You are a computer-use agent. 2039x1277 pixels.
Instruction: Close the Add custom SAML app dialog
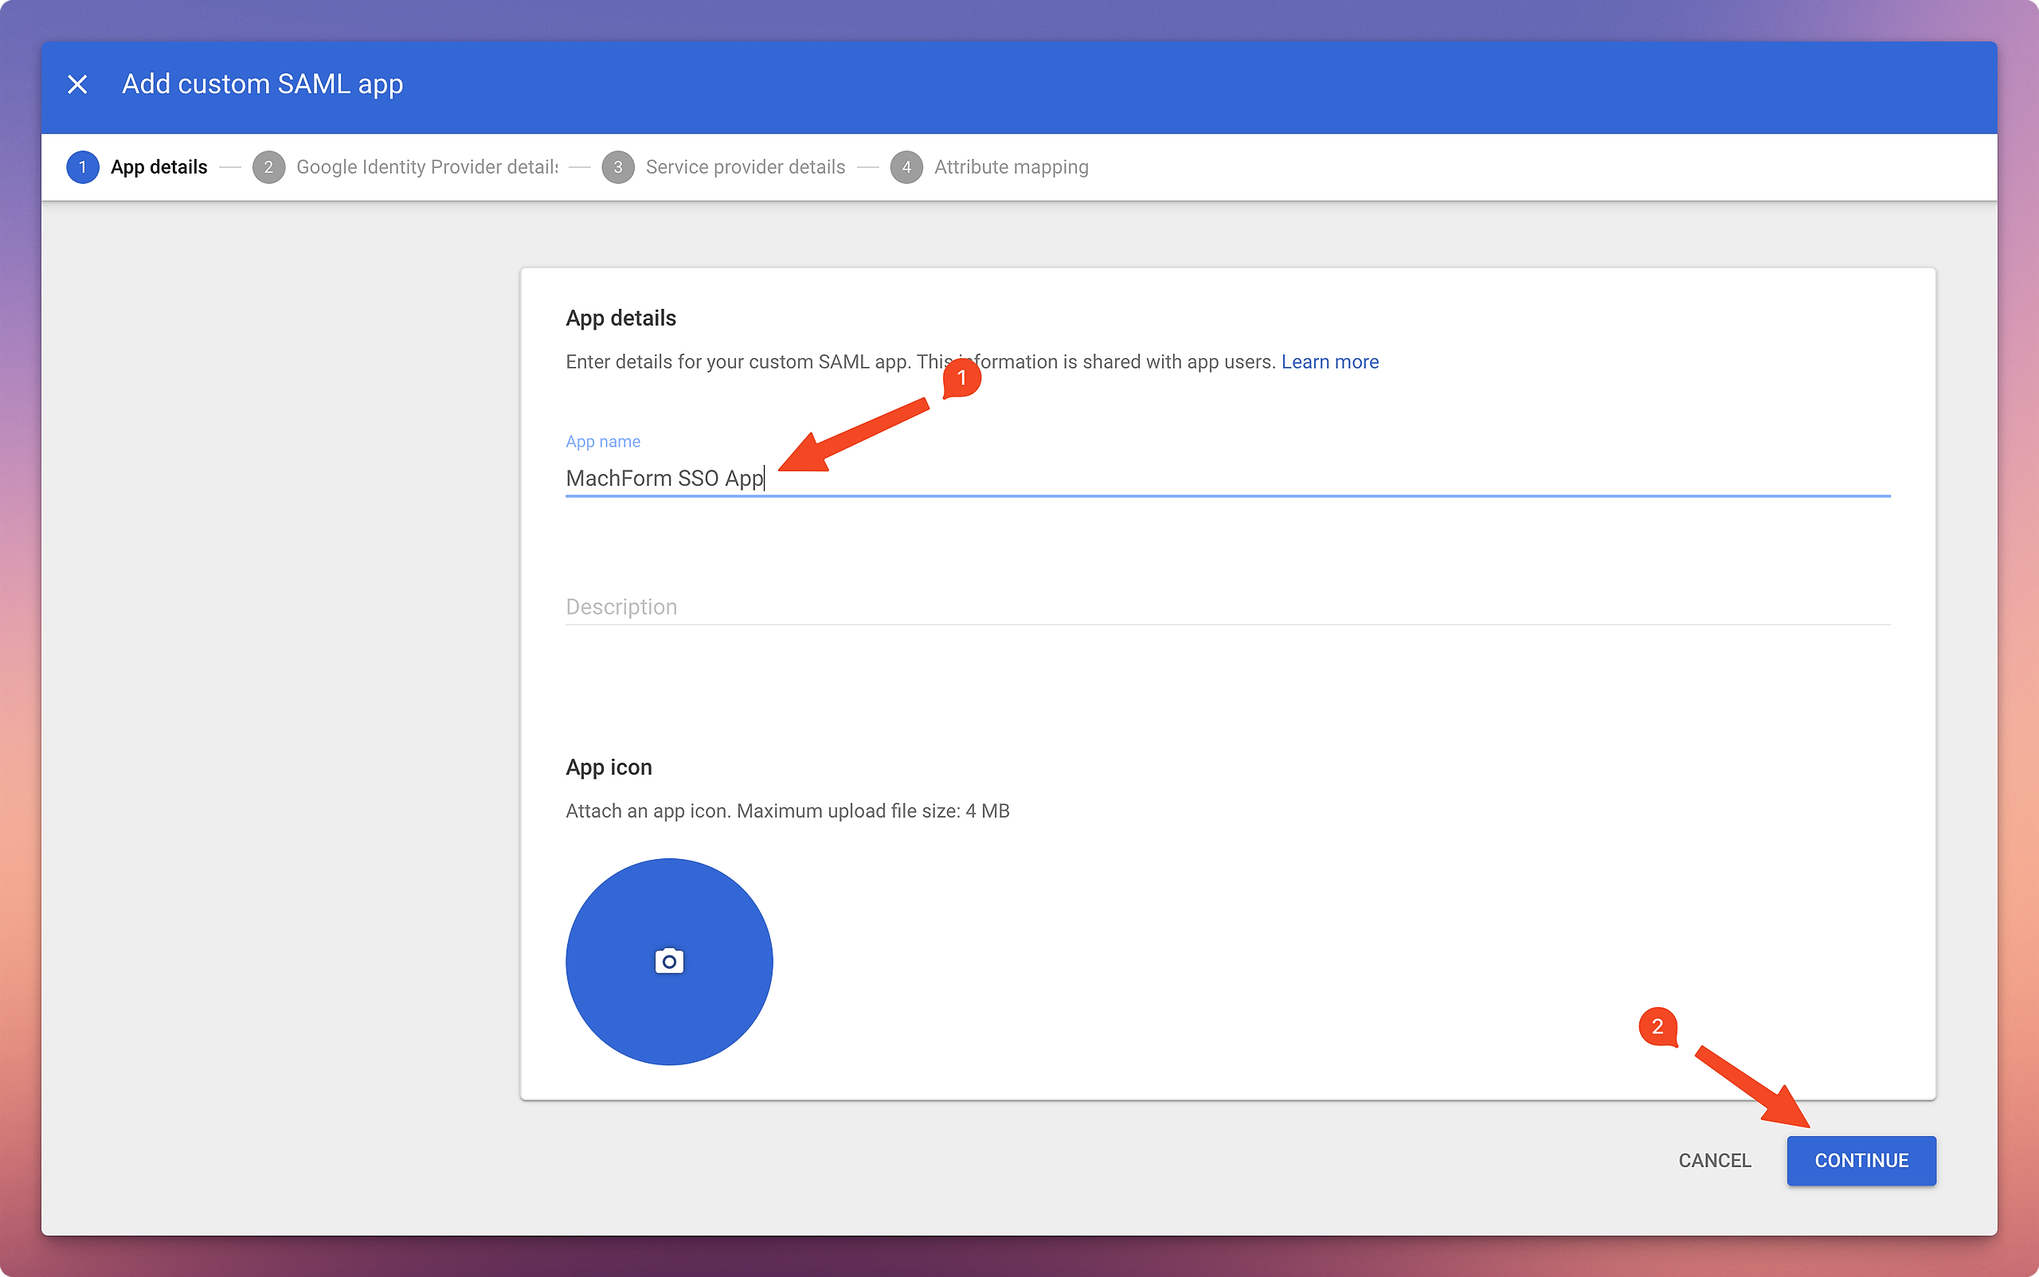[x=77, y=84]
